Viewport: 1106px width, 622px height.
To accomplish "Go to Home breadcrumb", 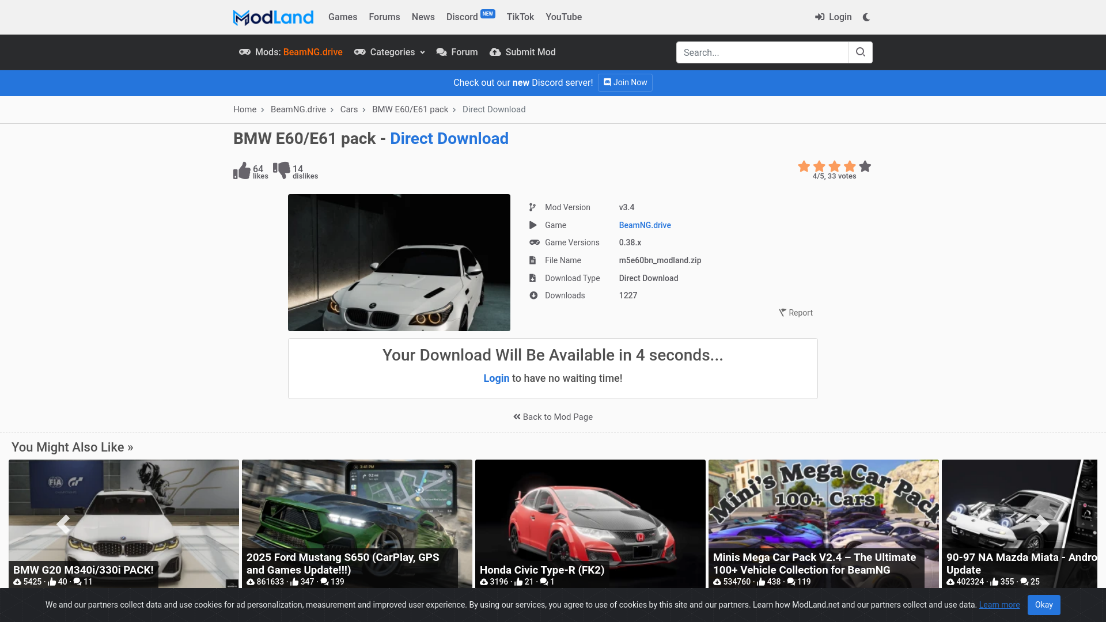I will pos(245,109).
